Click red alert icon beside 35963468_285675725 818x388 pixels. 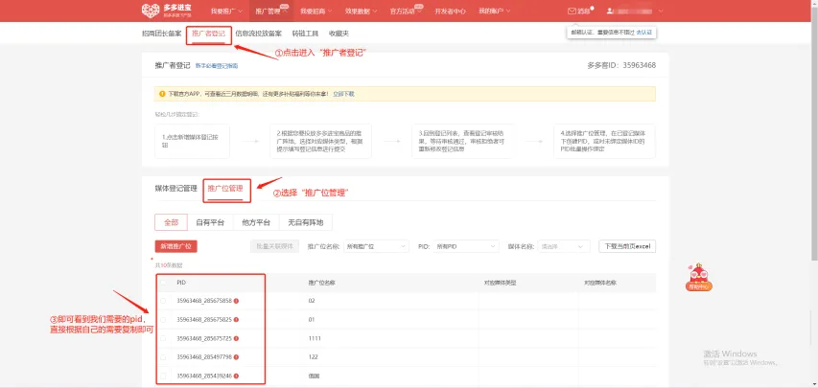[x=236, y=338]
